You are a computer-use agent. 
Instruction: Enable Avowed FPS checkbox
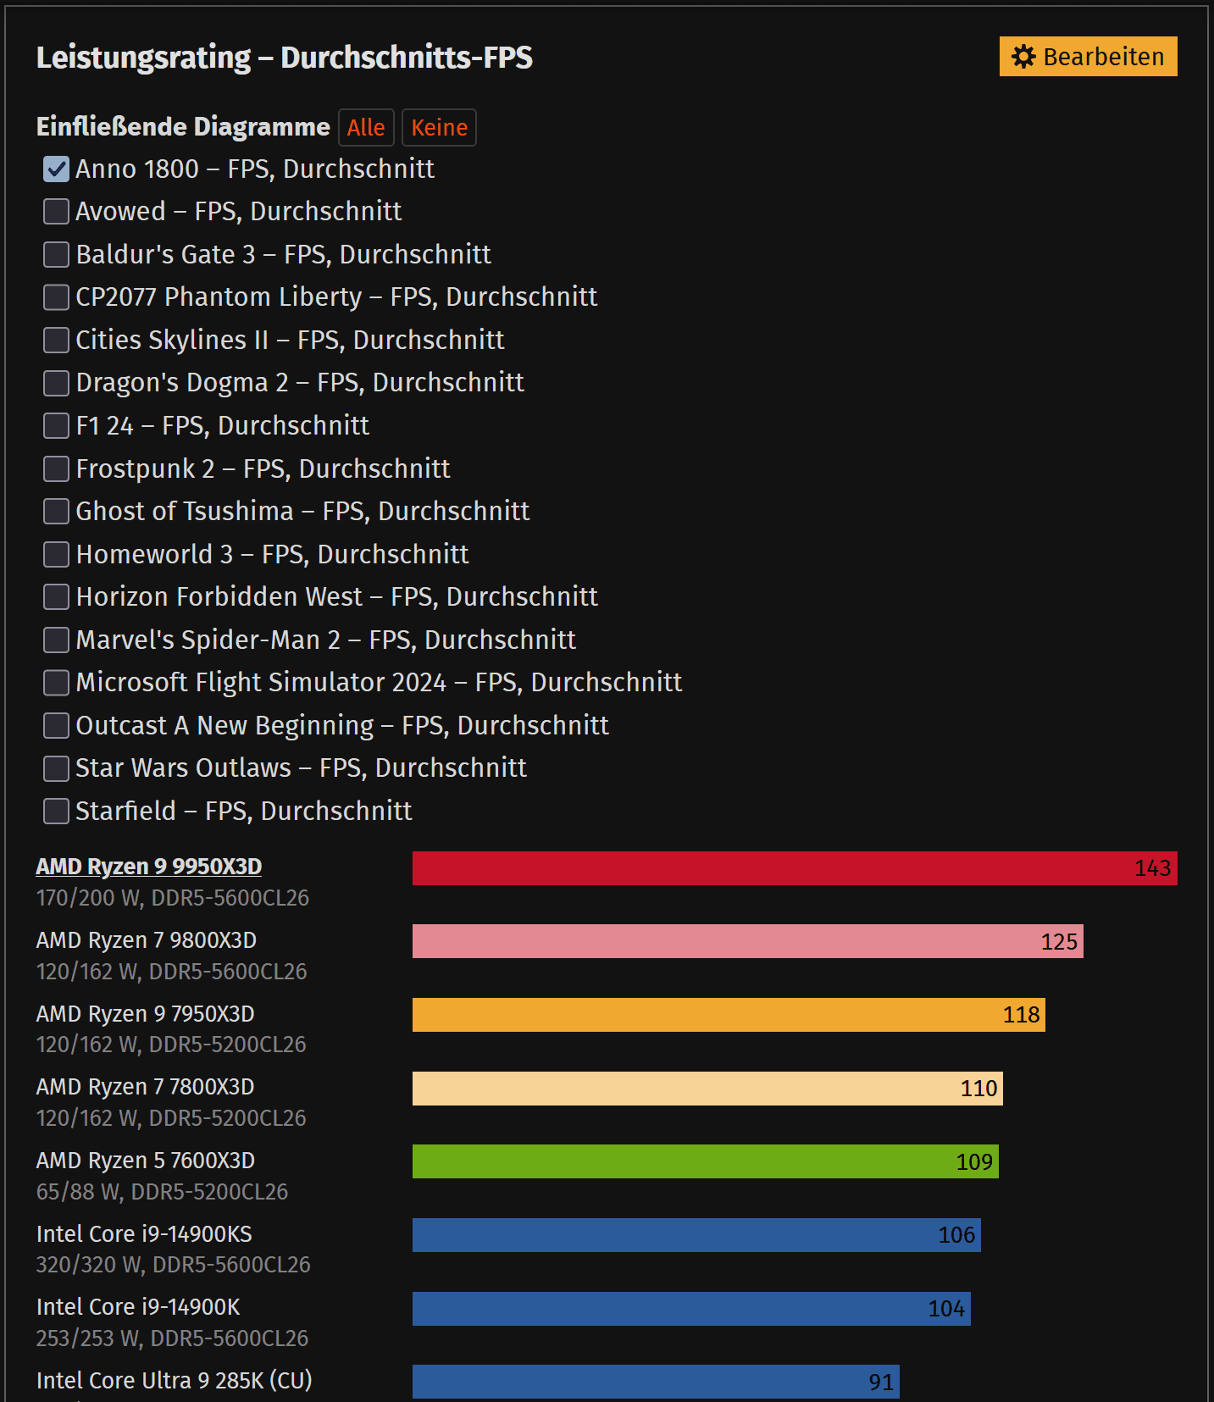[x=56, y=212]
